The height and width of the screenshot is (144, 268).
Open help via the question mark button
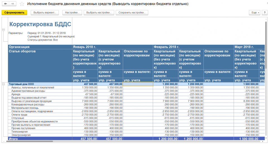[x=265, y=13]
